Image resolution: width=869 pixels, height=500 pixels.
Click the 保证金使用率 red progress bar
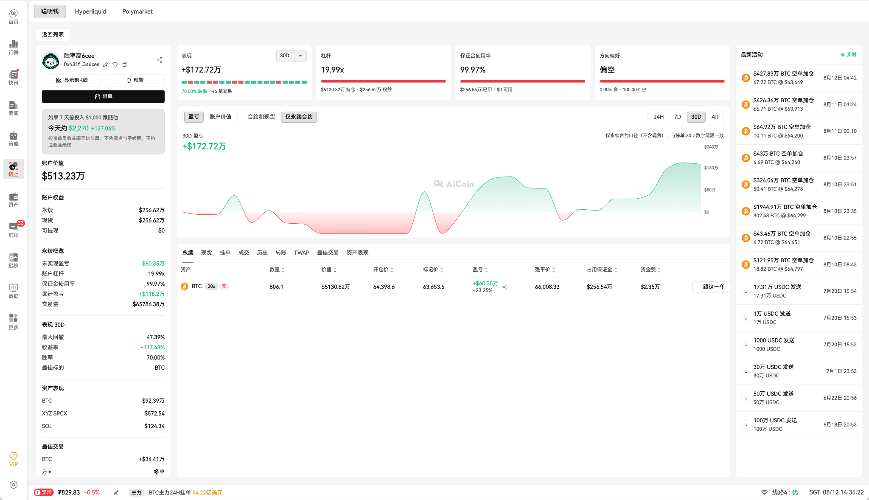[x=523, y=81]
